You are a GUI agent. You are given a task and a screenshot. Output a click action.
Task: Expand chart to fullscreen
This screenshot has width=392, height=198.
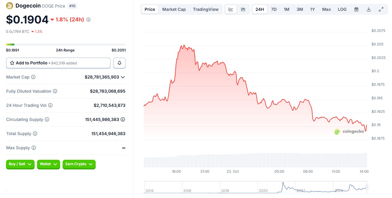(381, 9)
